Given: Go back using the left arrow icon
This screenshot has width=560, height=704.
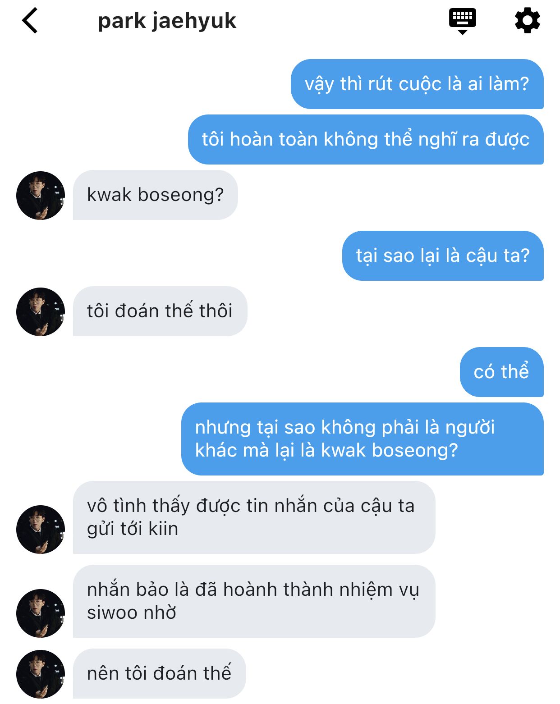Looking at the screenshot, I should pyautogui.click(x=30, y=21).
